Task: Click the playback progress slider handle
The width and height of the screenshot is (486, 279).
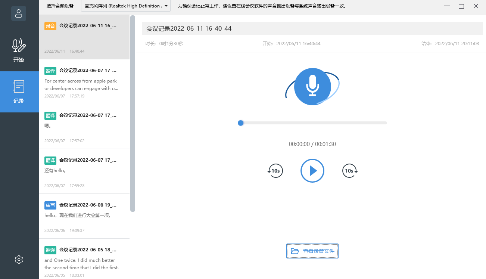Action: 241,123
